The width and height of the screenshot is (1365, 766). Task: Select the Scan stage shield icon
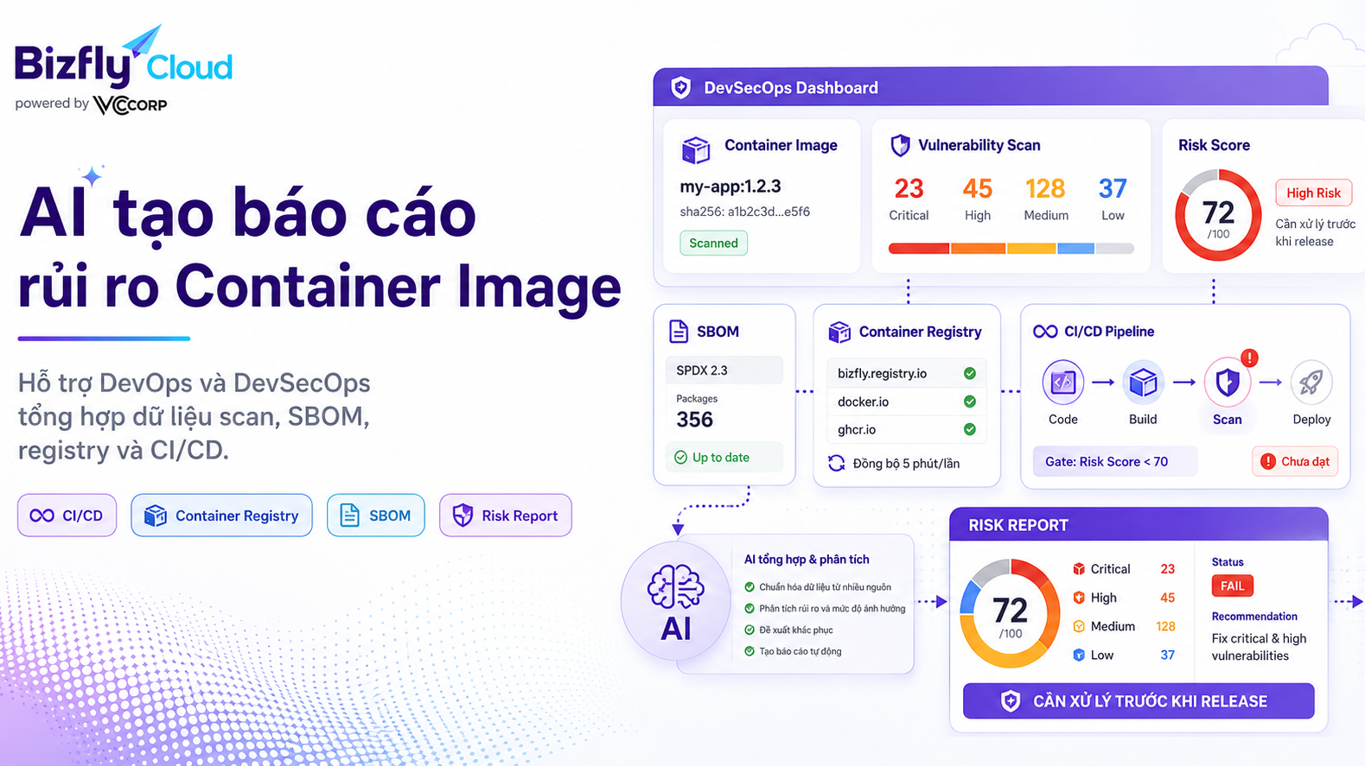coord(1228,382)
